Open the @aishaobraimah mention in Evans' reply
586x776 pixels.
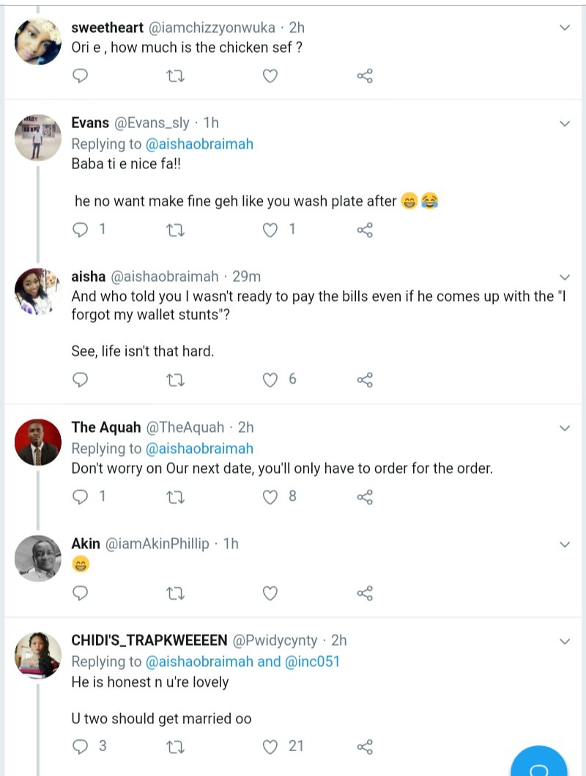point(200,143)
